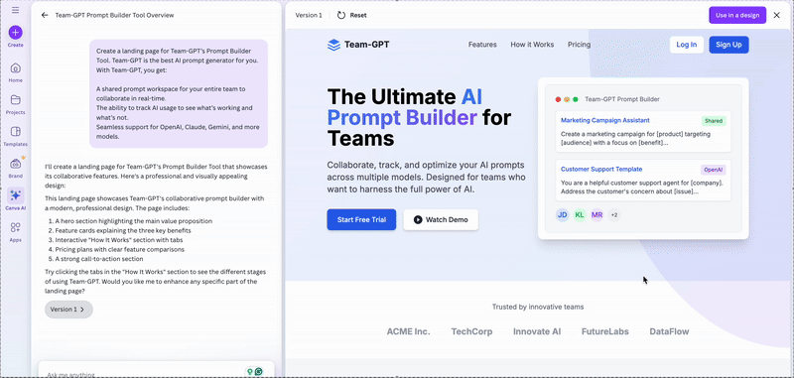Click the Shared tag on the marketing card
794x378 pixels.
(x=714, y=121)
